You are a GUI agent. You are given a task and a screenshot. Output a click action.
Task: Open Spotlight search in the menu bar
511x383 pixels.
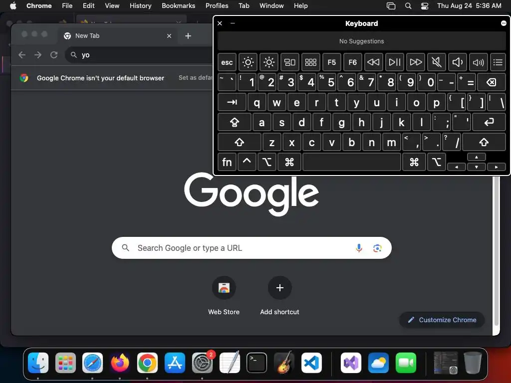408,5
